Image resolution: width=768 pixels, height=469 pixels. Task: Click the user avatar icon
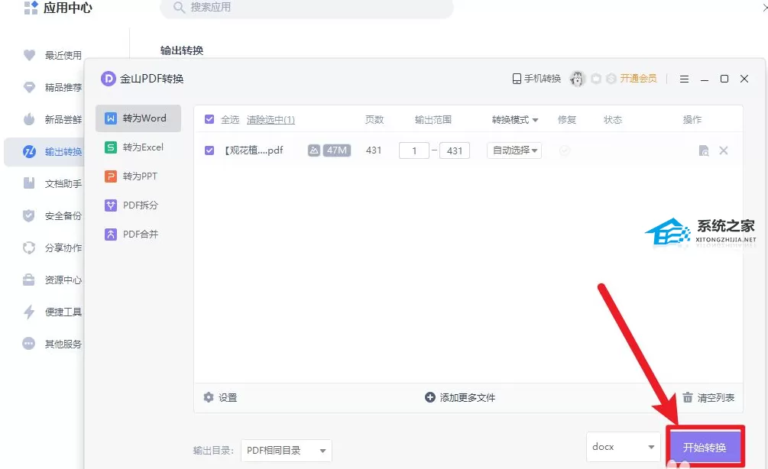(x=578, y=79)
